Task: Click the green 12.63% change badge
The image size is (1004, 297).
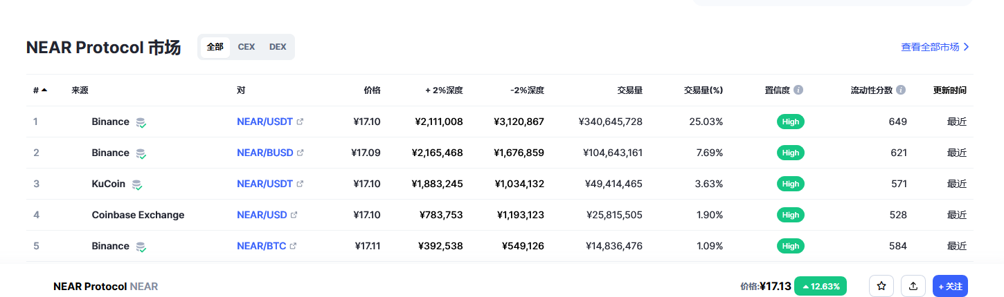Action: pyautogui.click(x=821, y=286)
